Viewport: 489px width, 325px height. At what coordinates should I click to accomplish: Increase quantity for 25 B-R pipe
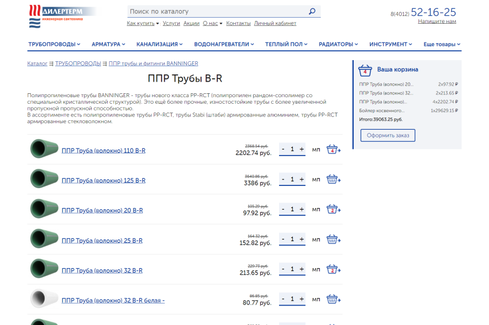(302, 239)
